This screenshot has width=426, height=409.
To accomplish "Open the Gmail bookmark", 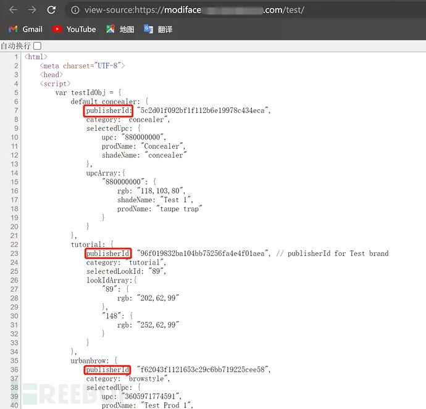I will click(25, 30).
